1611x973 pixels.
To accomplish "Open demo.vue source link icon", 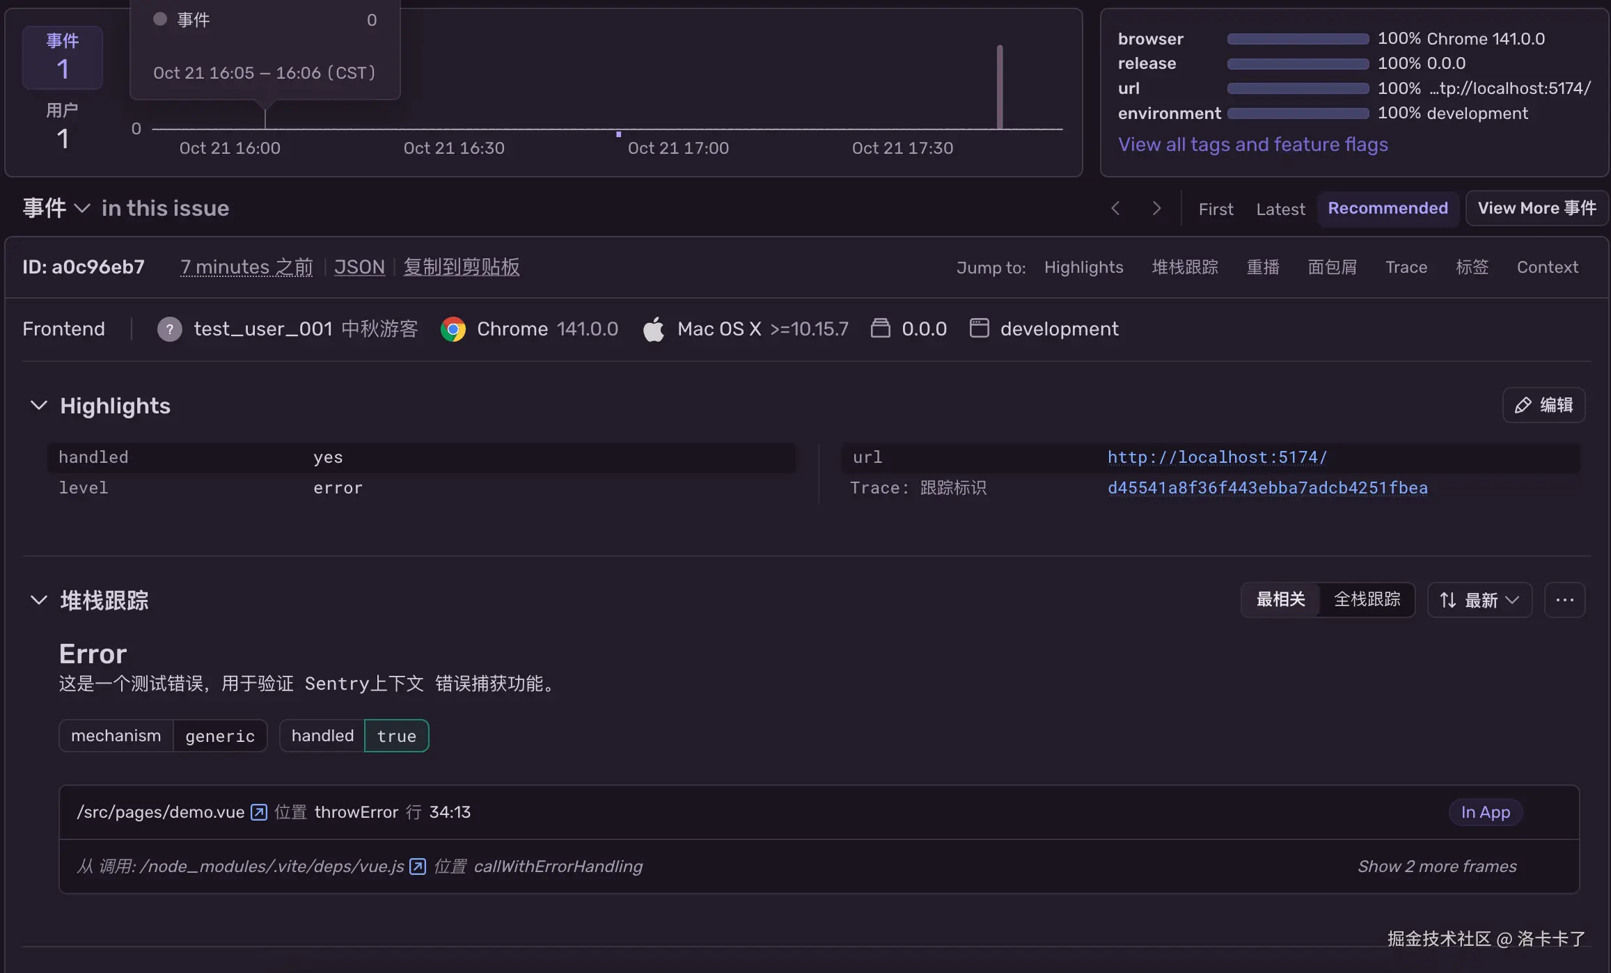I will tap(259, 812).
